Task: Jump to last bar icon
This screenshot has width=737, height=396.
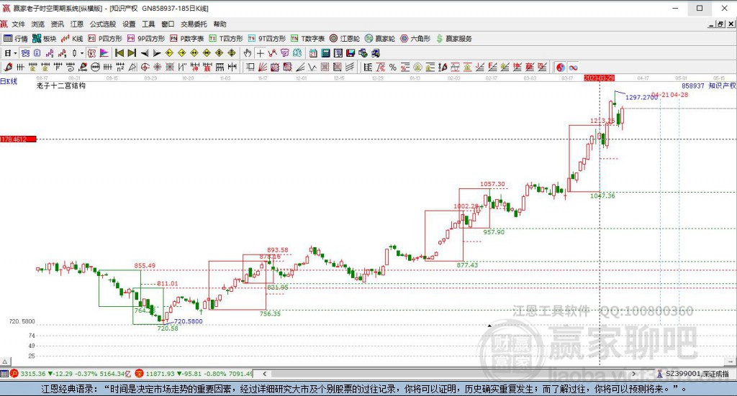Action: 132,53
